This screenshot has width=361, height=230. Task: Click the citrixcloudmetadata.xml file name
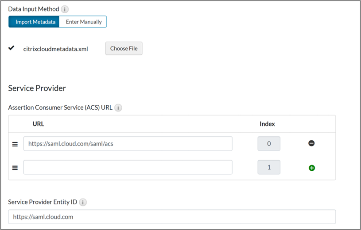tap(55, 49)
